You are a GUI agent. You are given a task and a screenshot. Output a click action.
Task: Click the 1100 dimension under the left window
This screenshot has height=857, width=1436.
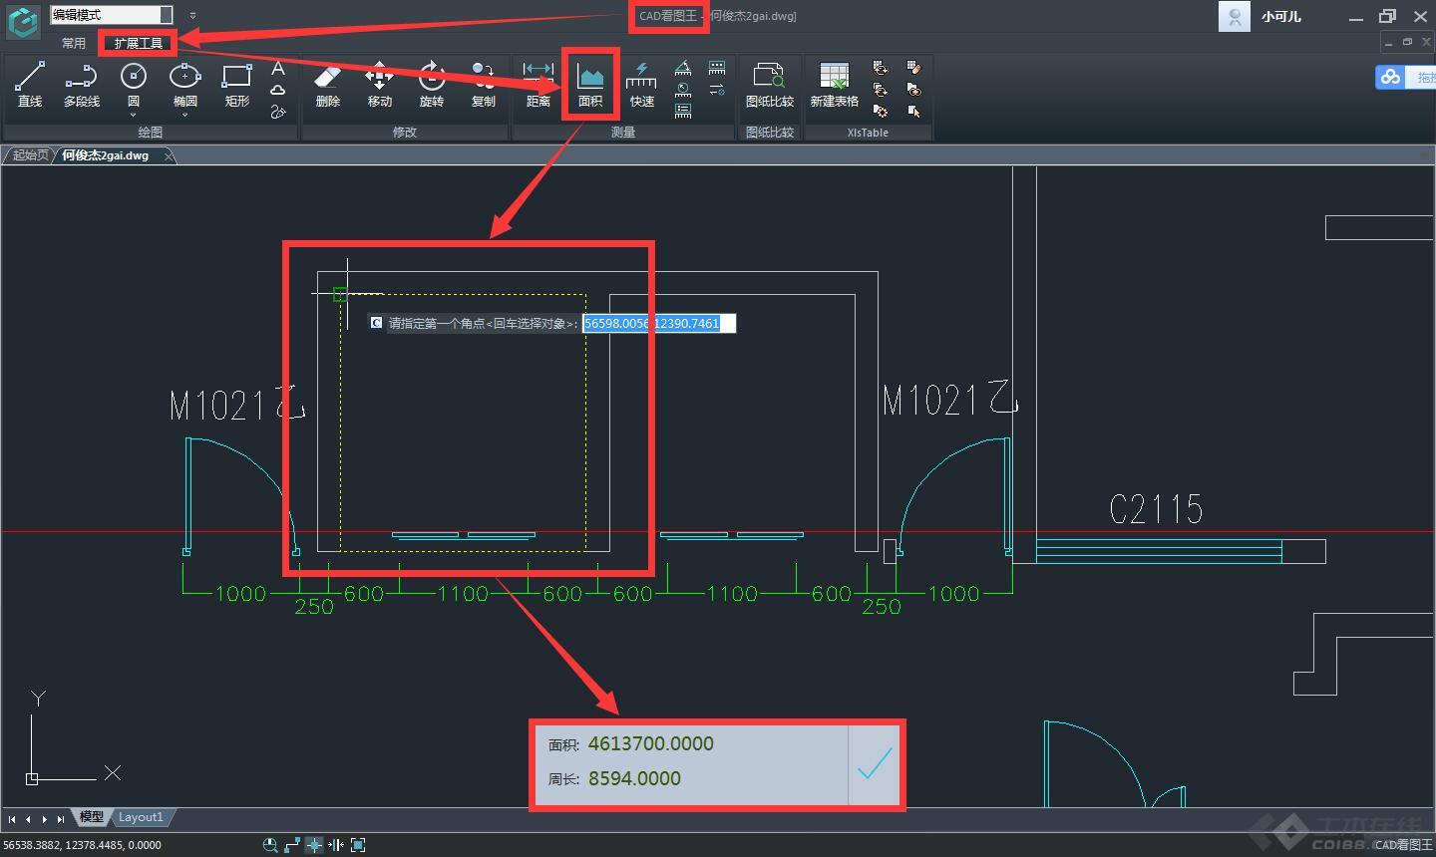tap(463, 594)
